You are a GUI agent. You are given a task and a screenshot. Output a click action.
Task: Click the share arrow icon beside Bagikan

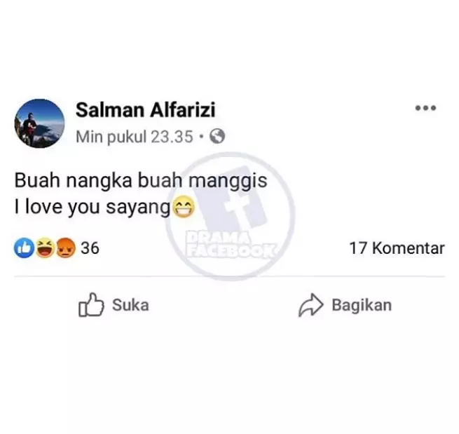[x=310, y=305]
